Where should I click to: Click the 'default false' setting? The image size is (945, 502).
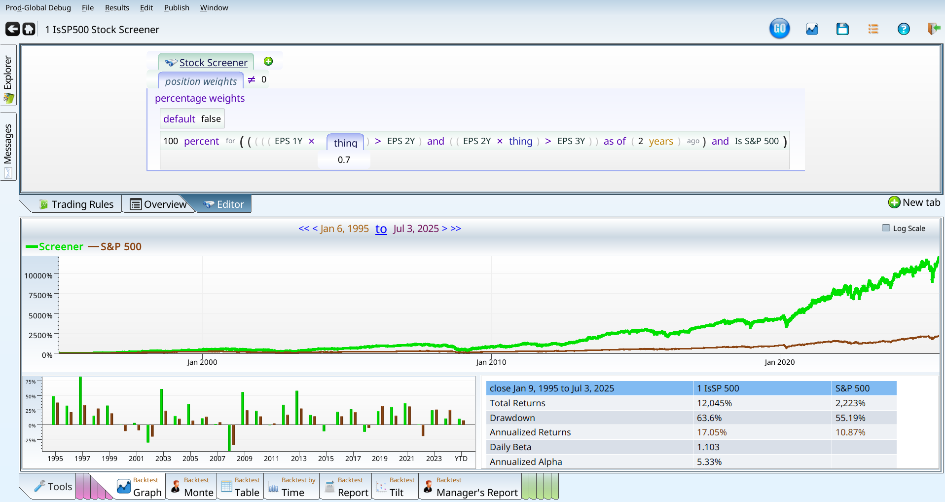pos(192,118)
